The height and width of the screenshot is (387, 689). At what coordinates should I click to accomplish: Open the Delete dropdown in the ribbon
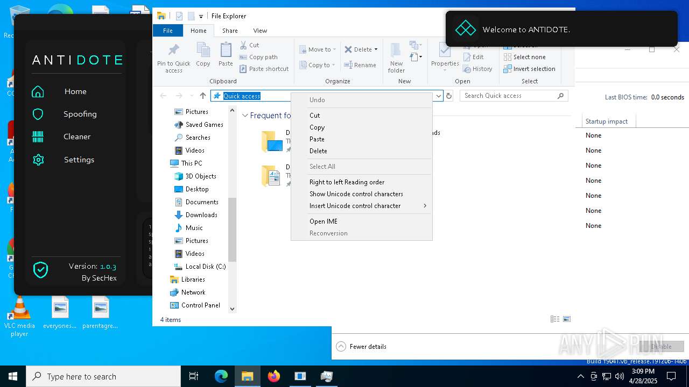361,49
